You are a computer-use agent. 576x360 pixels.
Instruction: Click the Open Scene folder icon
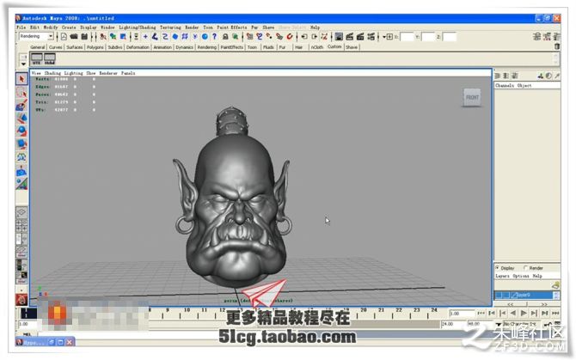[x=74, y=37]
